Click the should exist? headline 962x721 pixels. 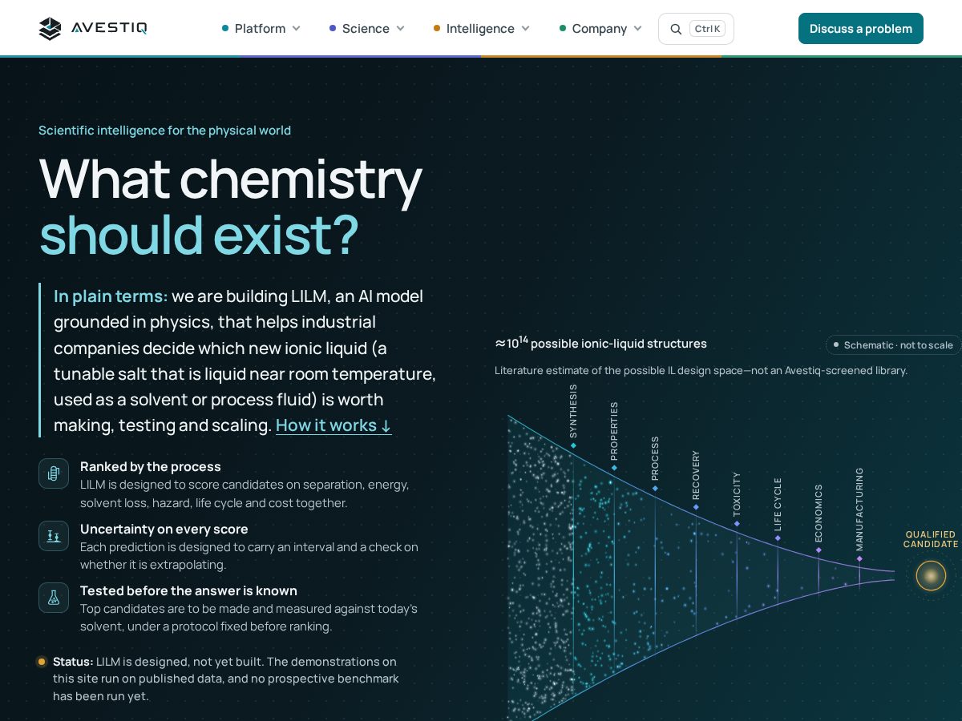(x=199, y=236)
